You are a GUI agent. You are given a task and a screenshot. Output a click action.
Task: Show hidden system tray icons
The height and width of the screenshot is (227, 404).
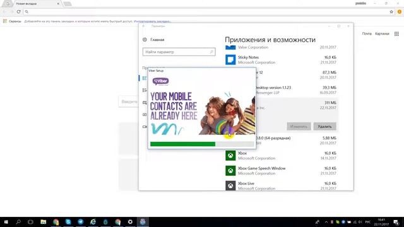point(326,222)
